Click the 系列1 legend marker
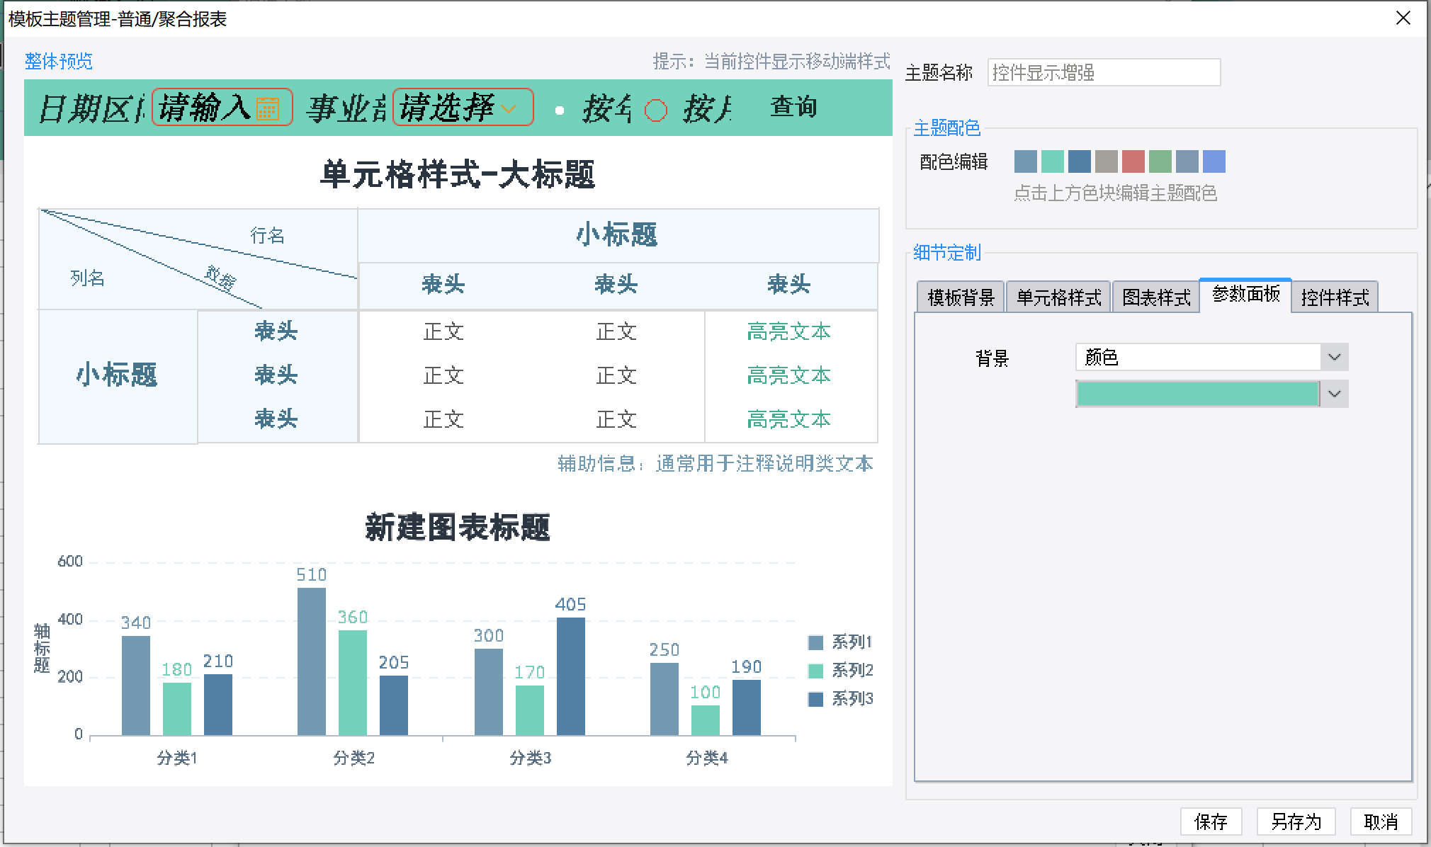The height and width of the screenshot is (847, 1431). click(x=815, y=642)
